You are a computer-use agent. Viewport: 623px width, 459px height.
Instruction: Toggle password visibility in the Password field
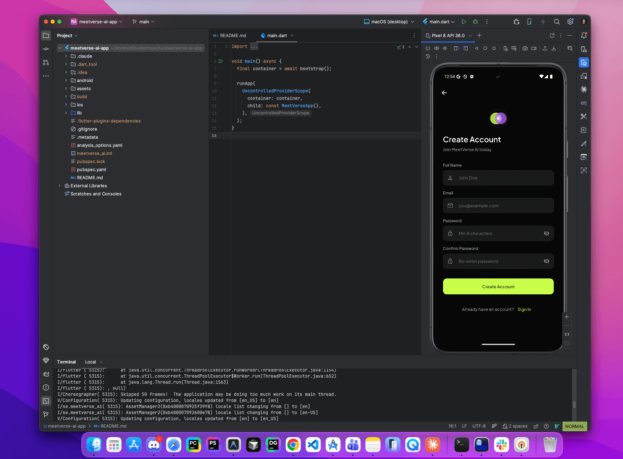click(546, 233)
